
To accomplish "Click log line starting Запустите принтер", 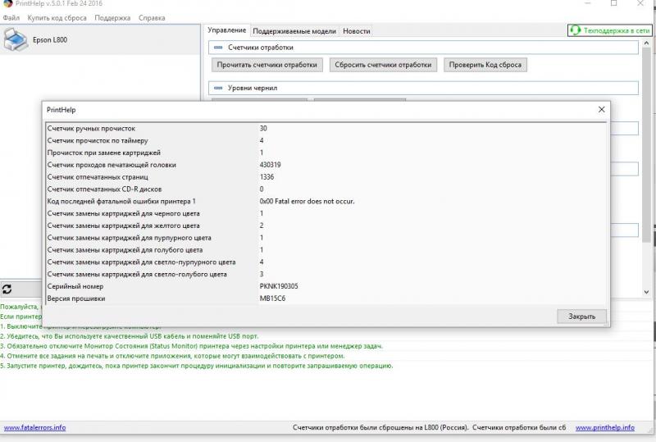I will pyautogui.click(x=197, y=366).
